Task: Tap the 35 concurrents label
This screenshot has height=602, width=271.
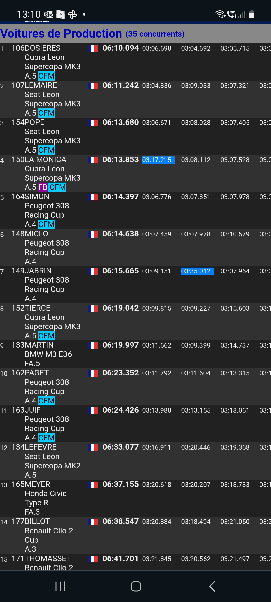Action: [x=155, y=34]
